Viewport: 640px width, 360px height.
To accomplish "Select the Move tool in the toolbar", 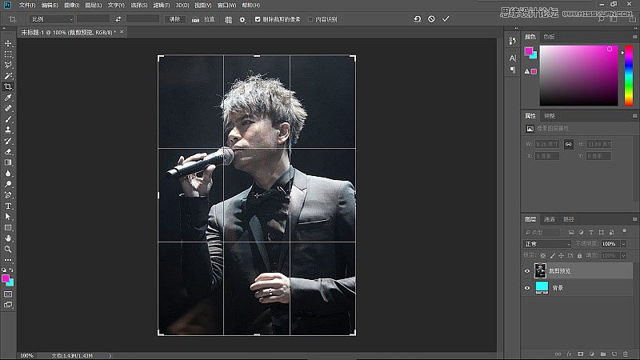I will click(8, 43).
